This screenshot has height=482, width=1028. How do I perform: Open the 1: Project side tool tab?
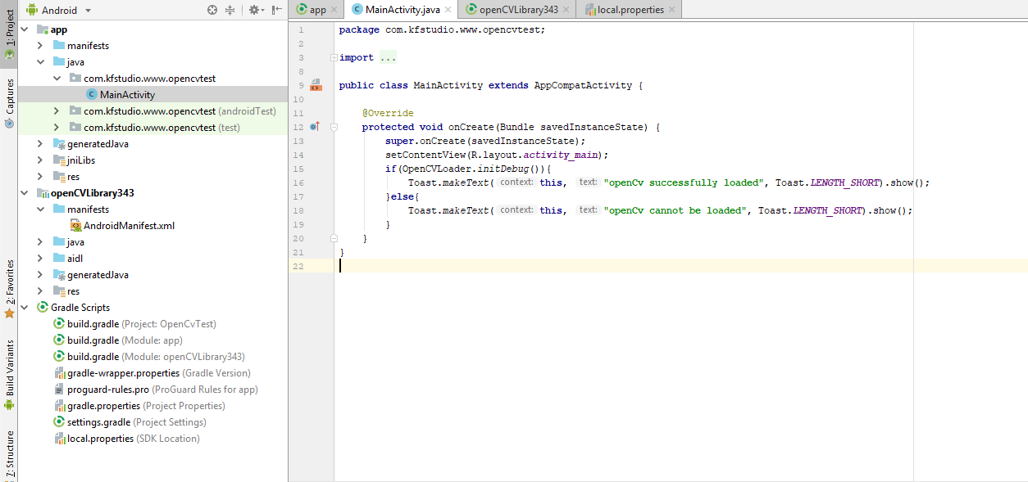pyautogui.click(x=9, y=34)
